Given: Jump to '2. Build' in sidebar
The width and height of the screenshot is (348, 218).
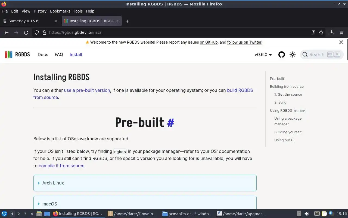Looking at the screenshot, I should point(280,102).
